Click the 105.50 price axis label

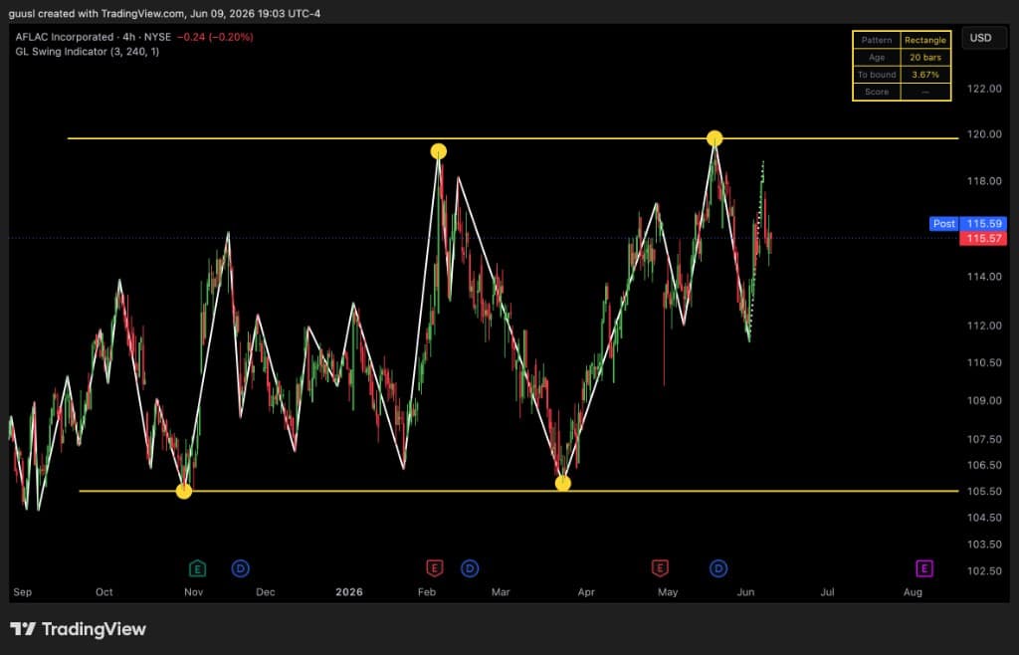point(984,492)
